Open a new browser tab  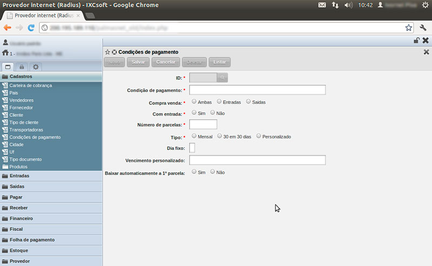[x=90, y=16]
